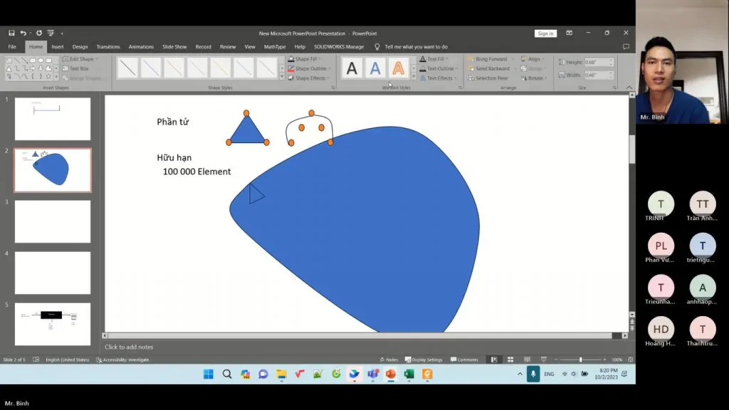The image size is (729, 410).
Task: Open the Text Fill dropdown
Action: click(434, 59)
